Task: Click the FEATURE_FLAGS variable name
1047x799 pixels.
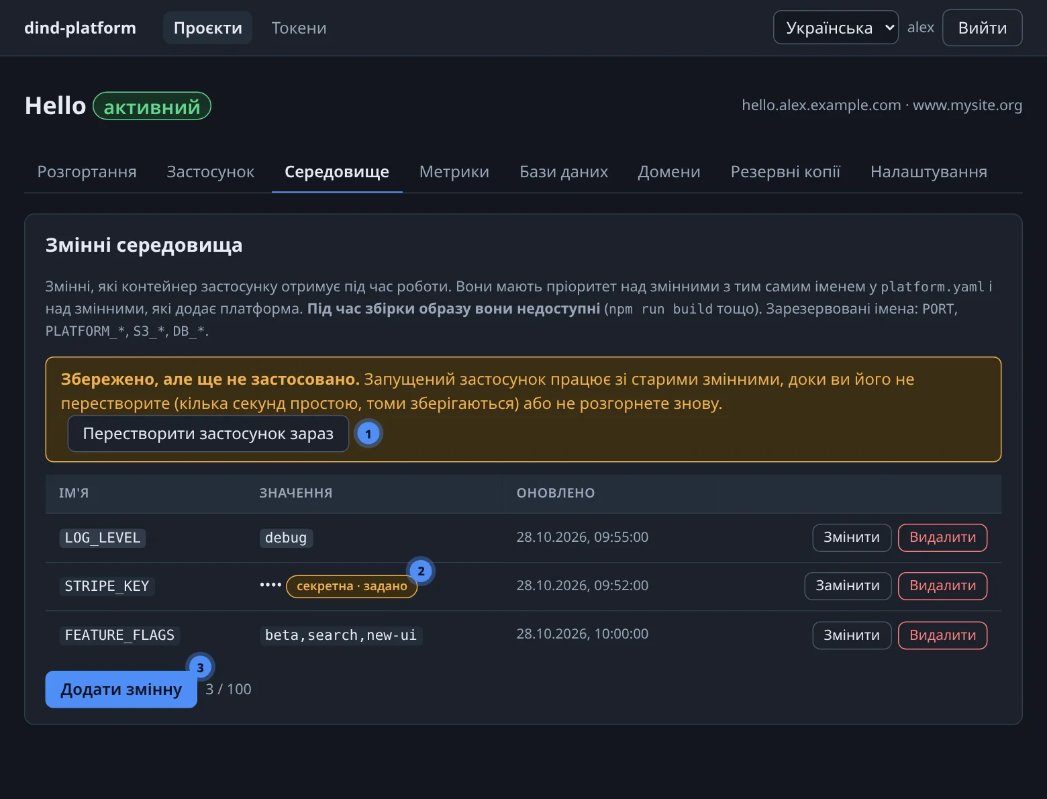Action: [119, 635]
